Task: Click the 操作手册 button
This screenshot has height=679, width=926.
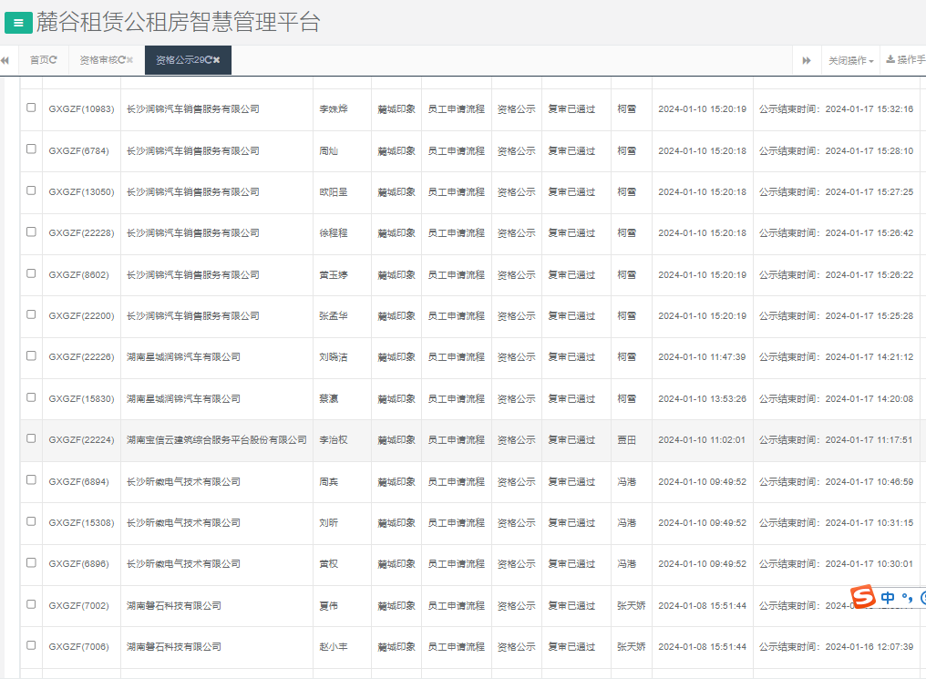Action: [x=911, y=61]
